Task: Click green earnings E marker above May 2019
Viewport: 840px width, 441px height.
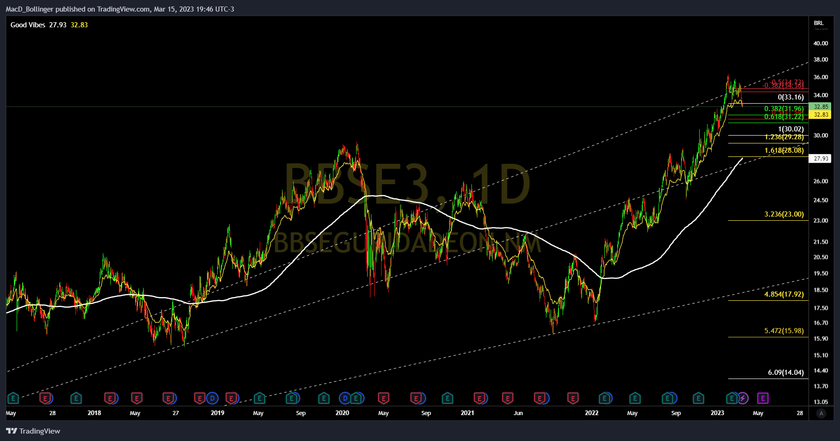Action: (x=259, y=398)
